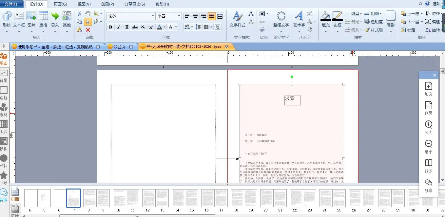The image size is (445, 217).
Task: Open the 宋体 font name dropdown
Action: [x=153, y=16]
